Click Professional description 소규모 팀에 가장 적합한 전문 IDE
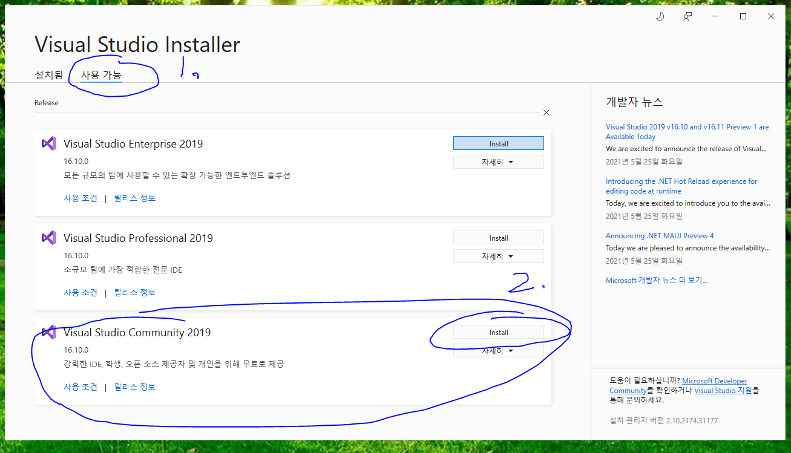The image size is (791, 453). (123, 270)
